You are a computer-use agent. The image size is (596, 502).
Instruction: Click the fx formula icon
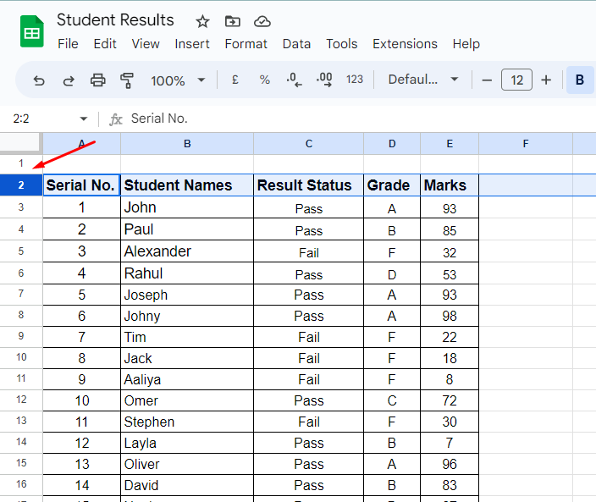pos(115,119)
